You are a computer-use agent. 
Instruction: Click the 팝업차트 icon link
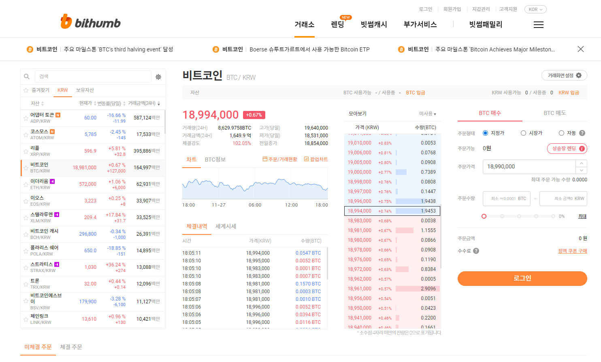click(316, 159)
